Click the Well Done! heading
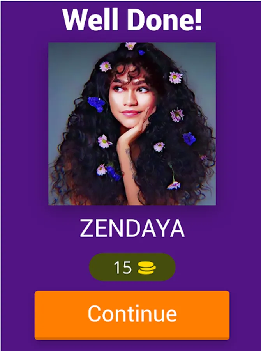 [x=132, y=20]
